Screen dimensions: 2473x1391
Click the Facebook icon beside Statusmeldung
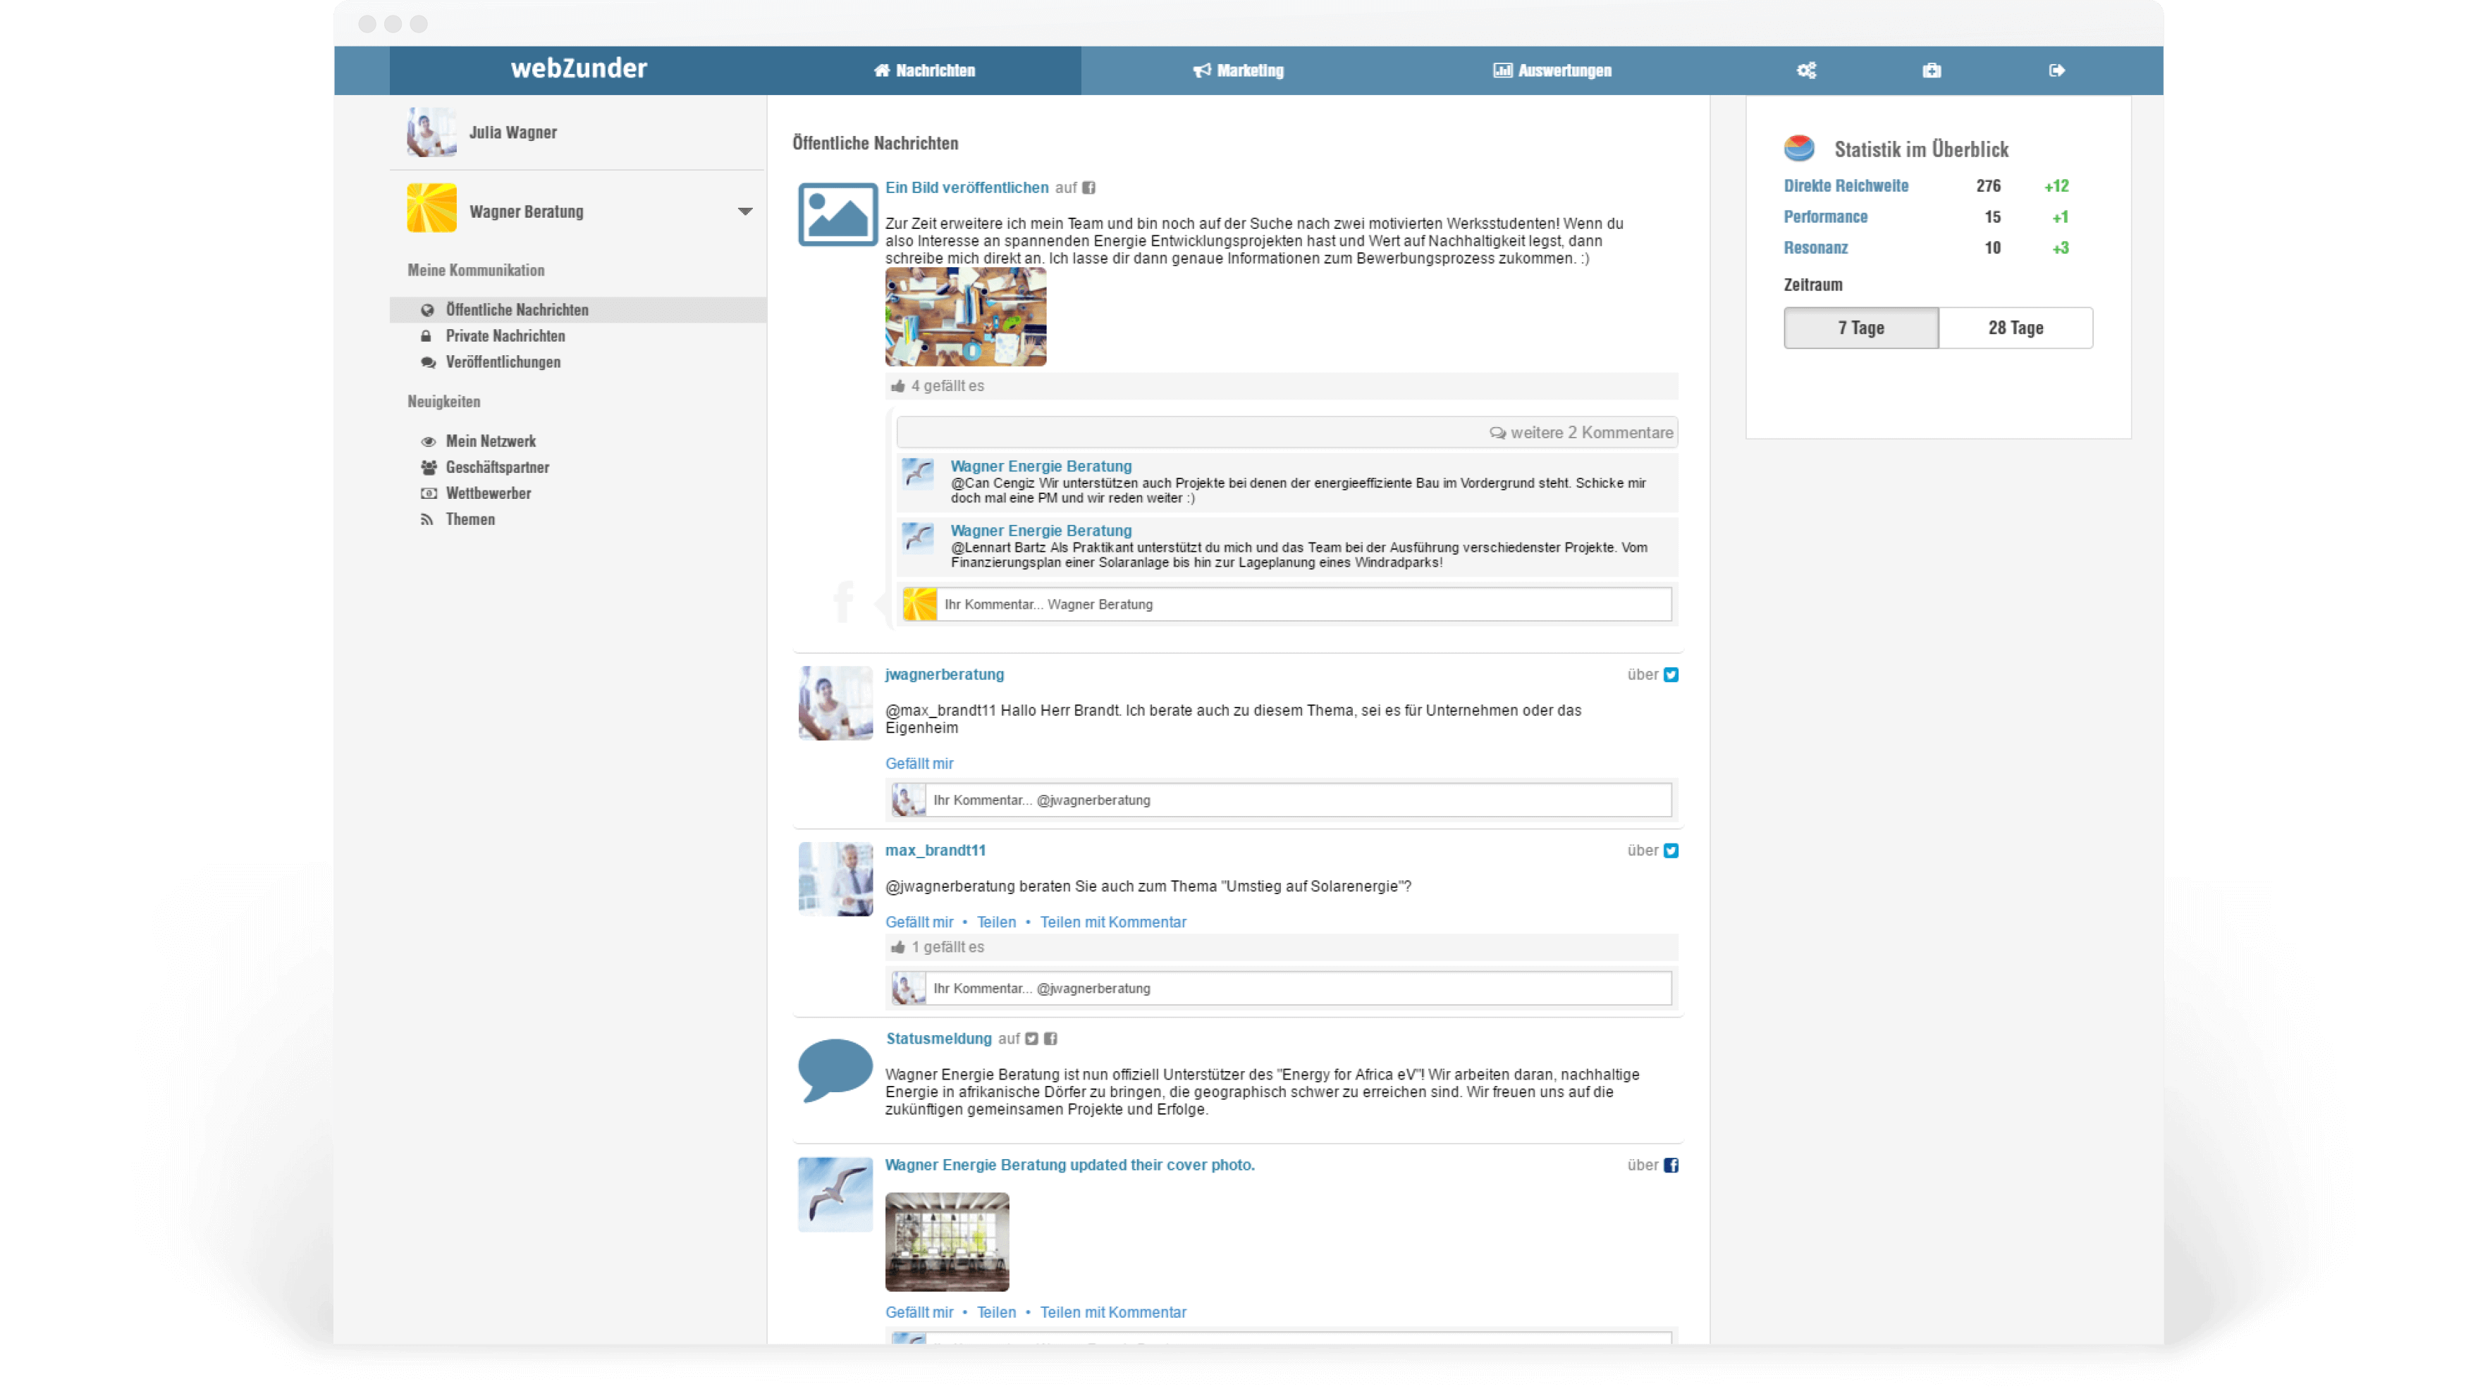tap(1050, 1039)
